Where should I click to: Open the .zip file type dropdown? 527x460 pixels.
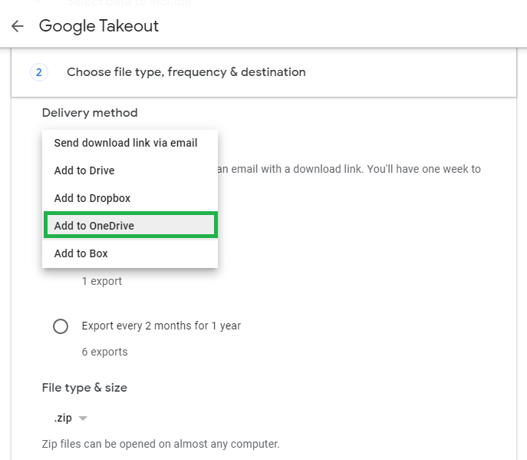(x=71, y=418)
